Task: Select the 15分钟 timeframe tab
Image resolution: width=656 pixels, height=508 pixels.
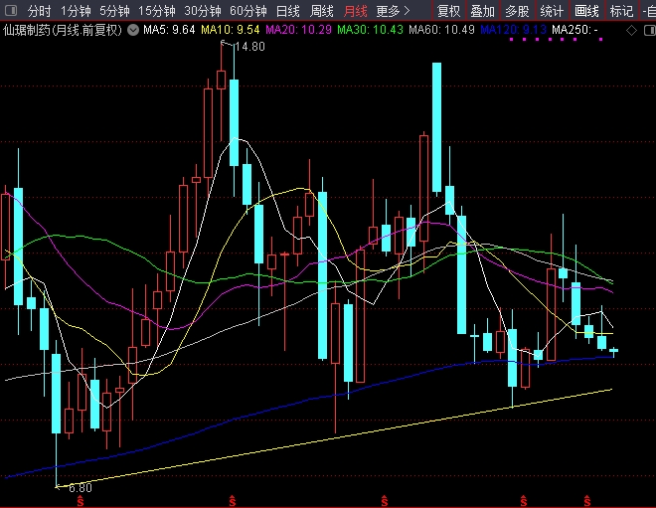Action: click(157, 11)
